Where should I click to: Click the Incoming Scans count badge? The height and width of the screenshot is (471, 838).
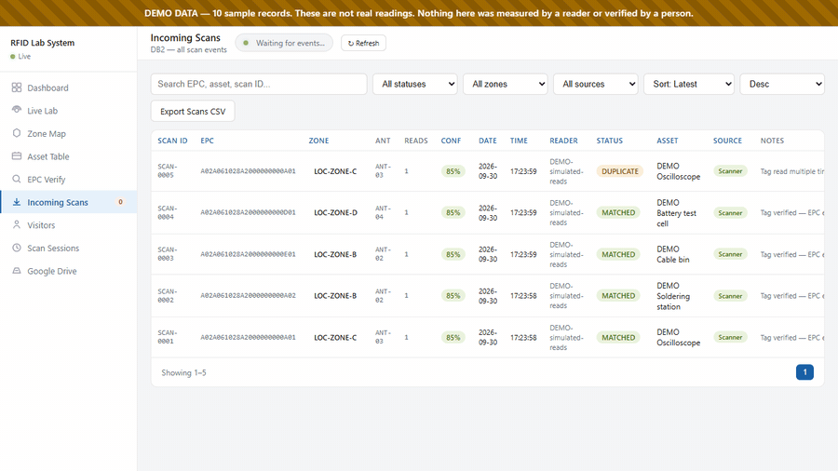click(120, 202)
